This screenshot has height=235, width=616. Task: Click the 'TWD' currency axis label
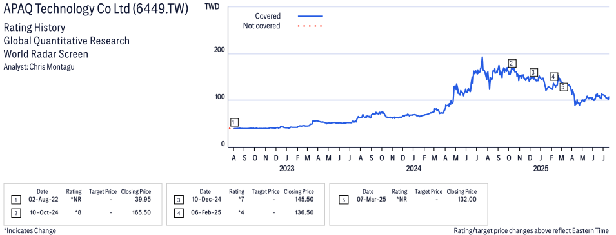[x=212, y=7]
